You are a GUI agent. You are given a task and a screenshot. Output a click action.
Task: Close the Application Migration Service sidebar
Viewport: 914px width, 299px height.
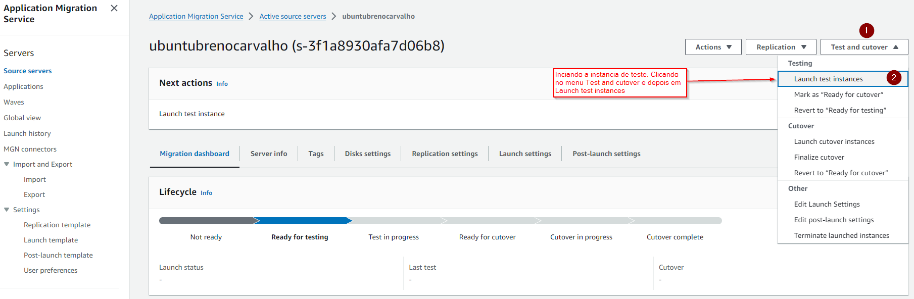pos(114,8)
